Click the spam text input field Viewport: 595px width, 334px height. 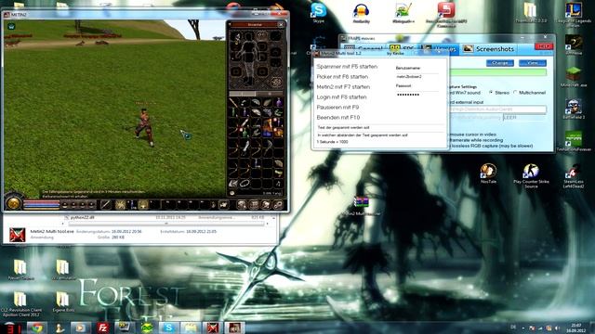[379, 128]
